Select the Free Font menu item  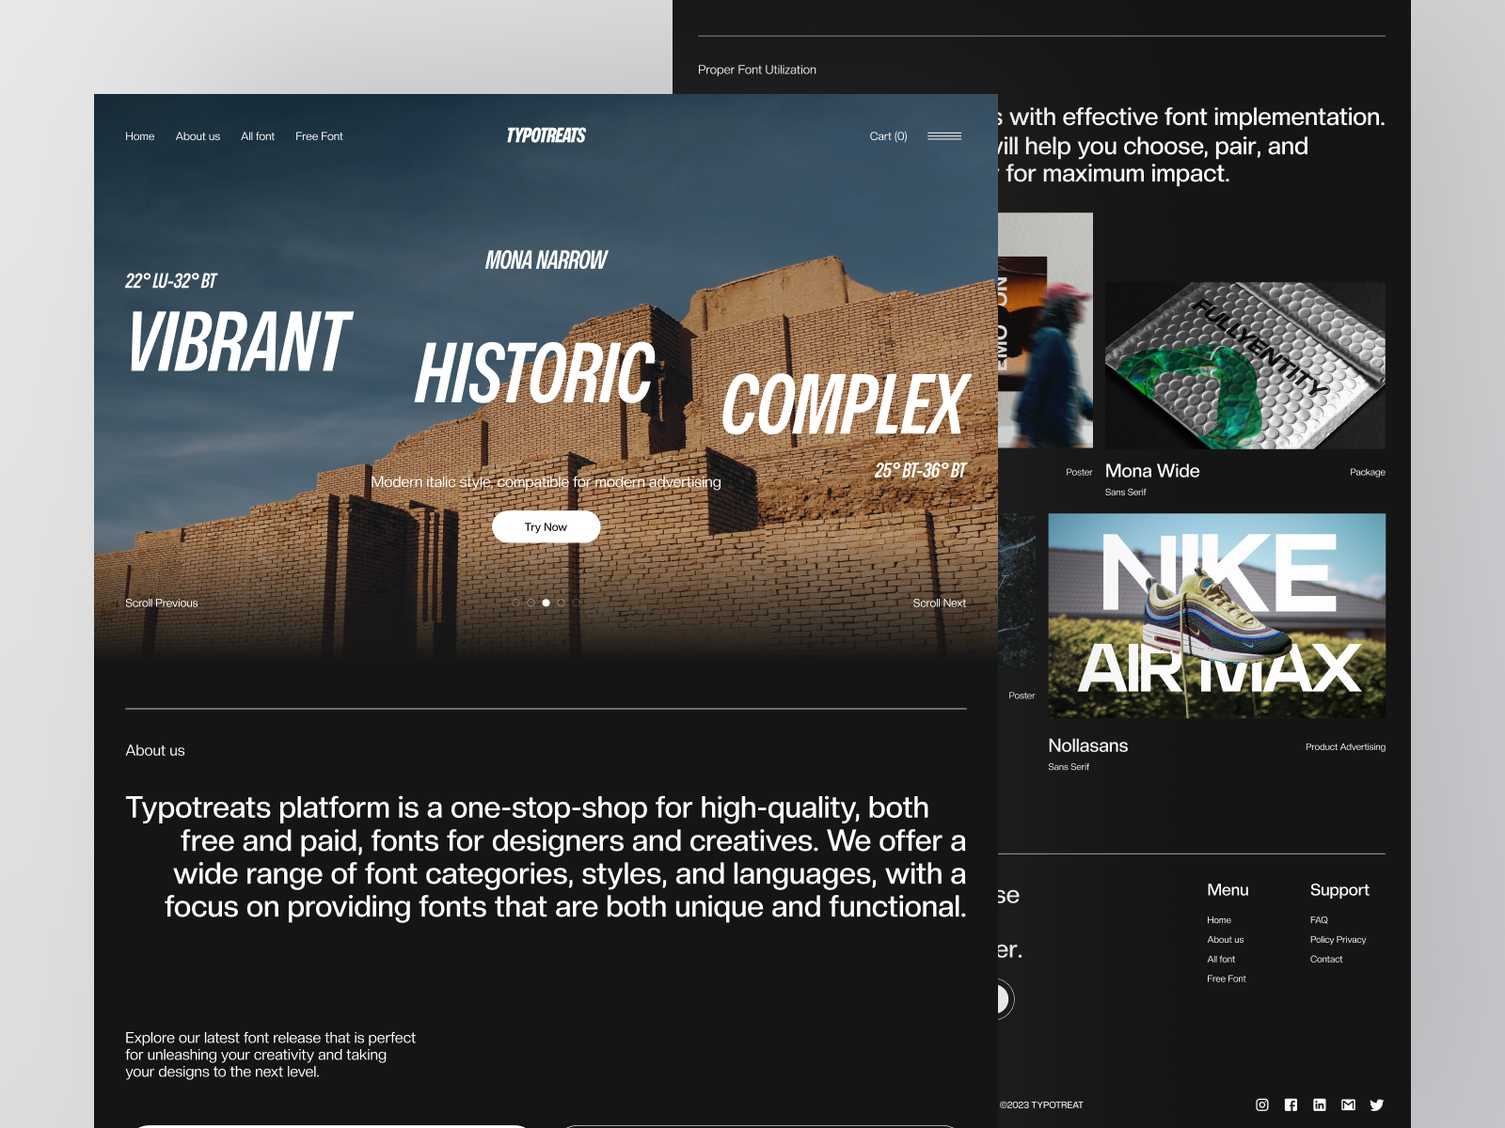(x=319, y=135)
